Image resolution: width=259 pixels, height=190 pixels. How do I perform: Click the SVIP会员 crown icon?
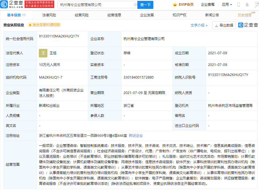(x=175, y=5)
